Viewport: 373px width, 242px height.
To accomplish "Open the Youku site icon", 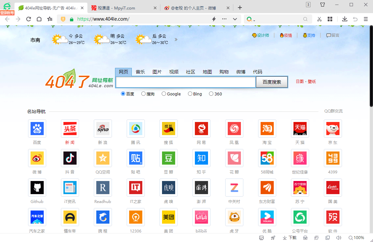I will point(267,217).
